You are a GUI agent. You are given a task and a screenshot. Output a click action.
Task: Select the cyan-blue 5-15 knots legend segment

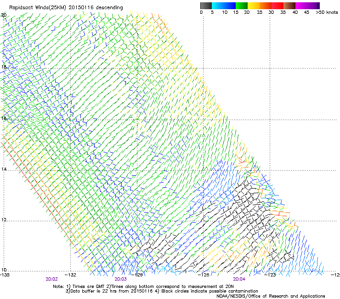pyautogui.click(x=224, y=6)
